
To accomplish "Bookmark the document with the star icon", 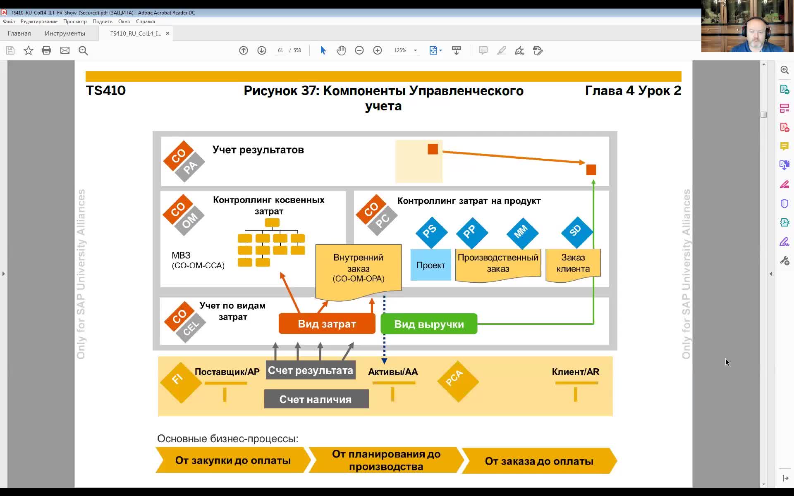I will [x=29, y=50].
